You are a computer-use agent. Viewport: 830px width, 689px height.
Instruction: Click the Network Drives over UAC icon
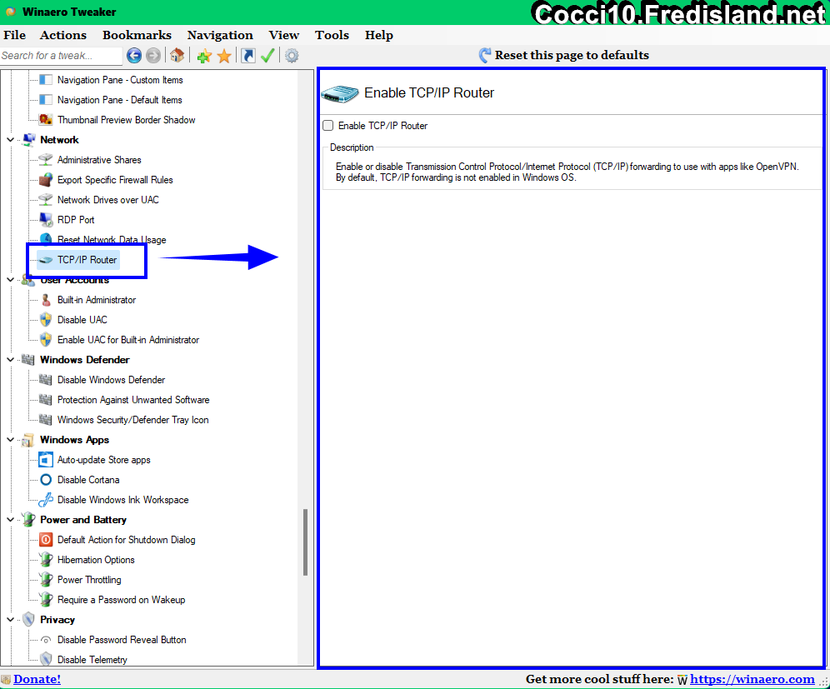point(46,200)
